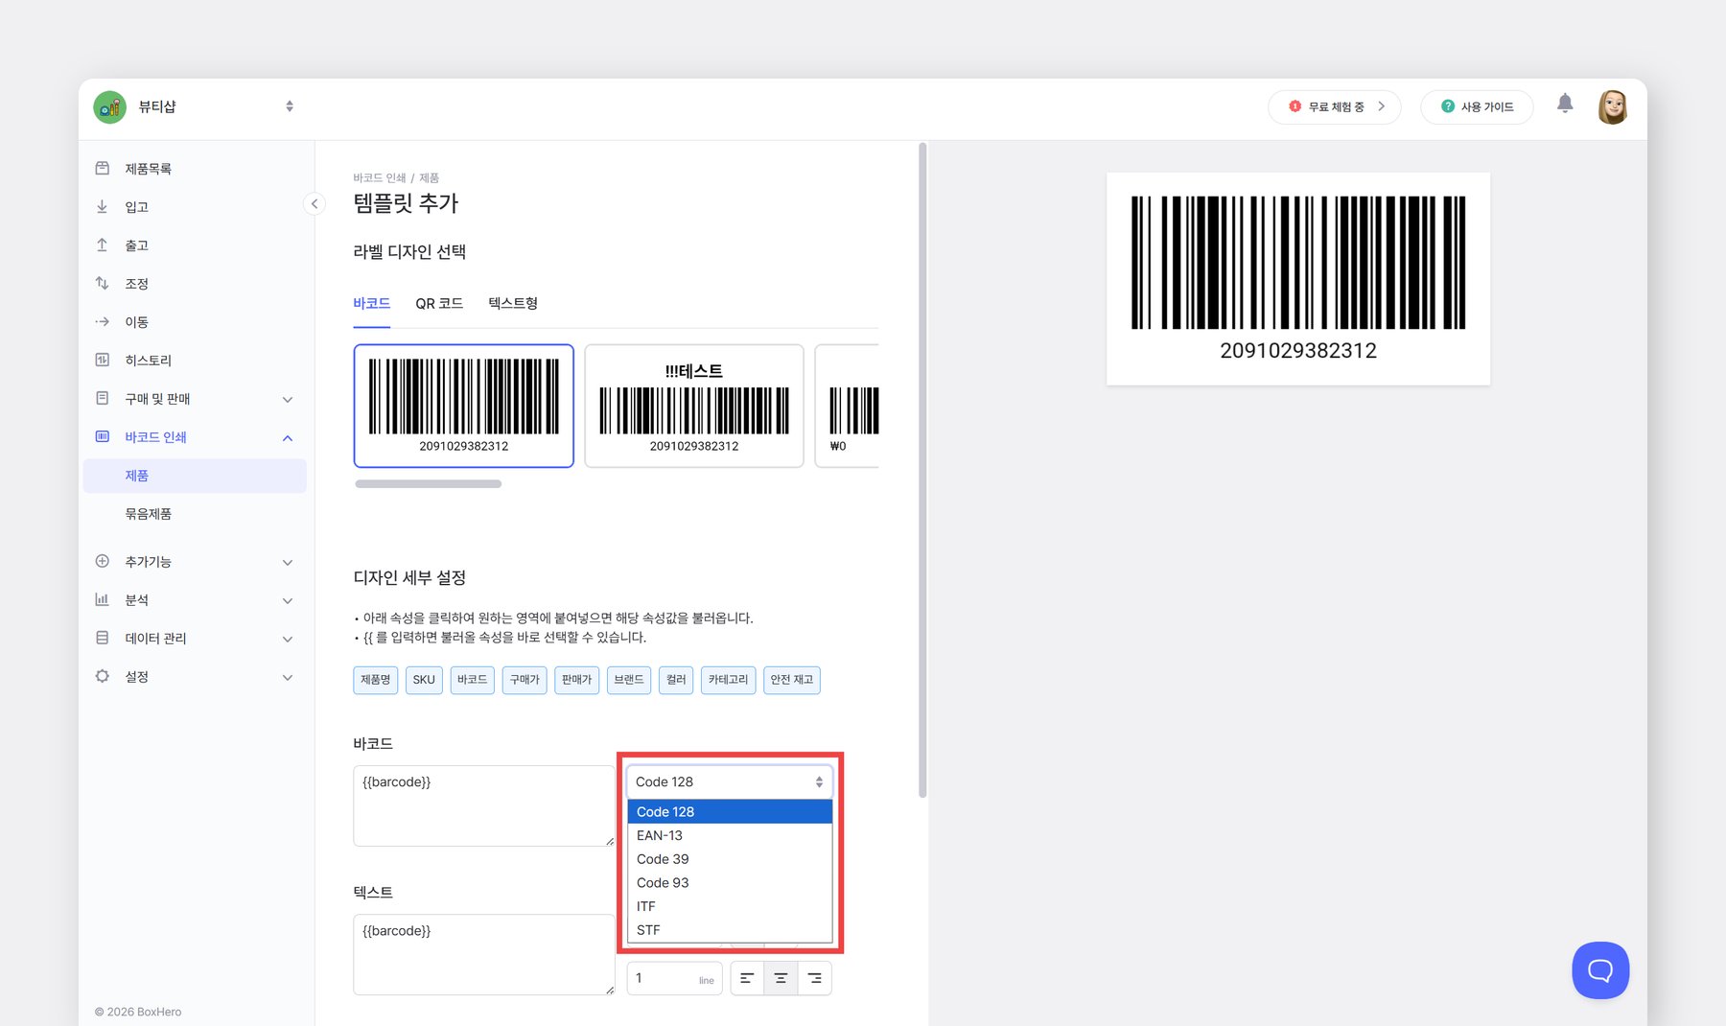This screenshot has height=1026, width=1726.
Task: Click the 무료 체험 중 button
Action: [x=1334, y=106]
